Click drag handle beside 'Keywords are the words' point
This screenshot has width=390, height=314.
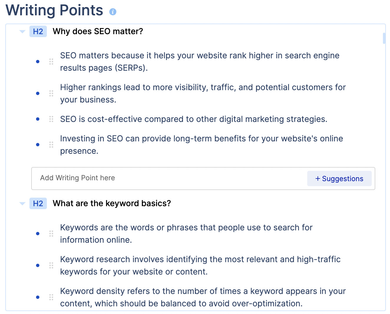(x=51, y=234)
